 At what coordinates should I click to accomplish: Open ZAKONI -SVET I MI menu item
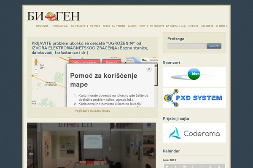(x=140, y=26)
